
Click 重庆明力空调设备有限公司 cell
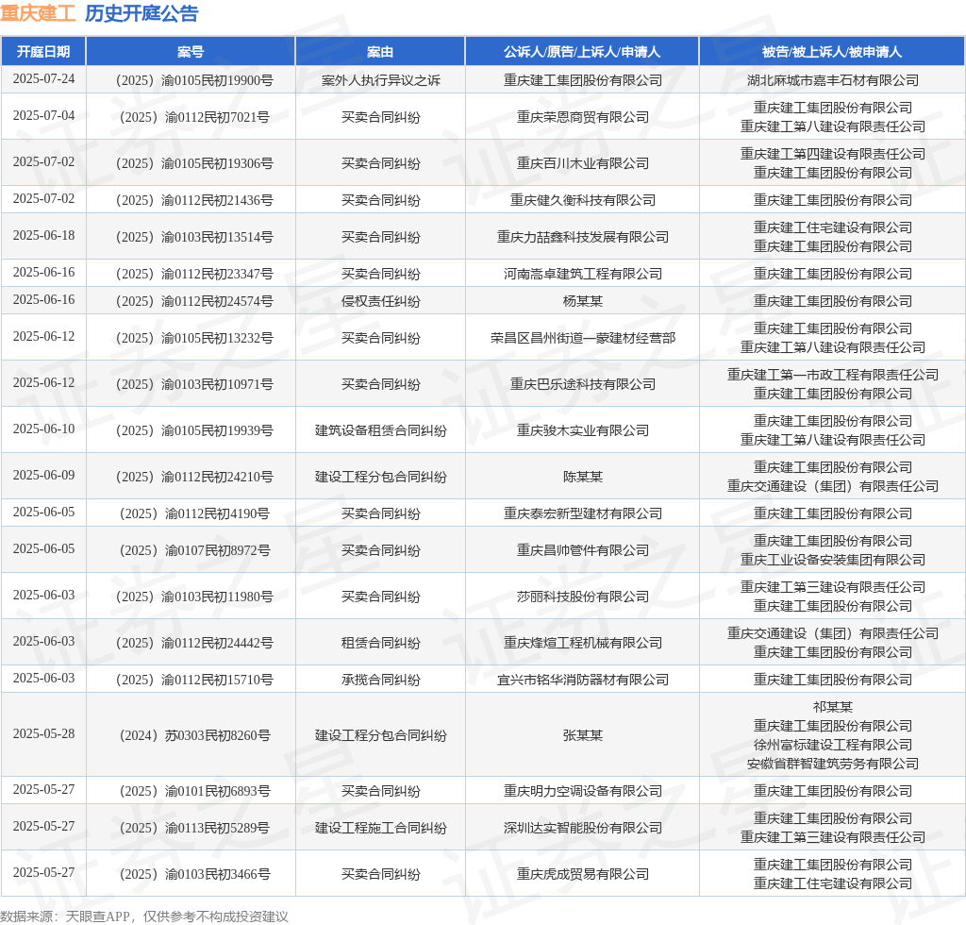click(583, 791)
